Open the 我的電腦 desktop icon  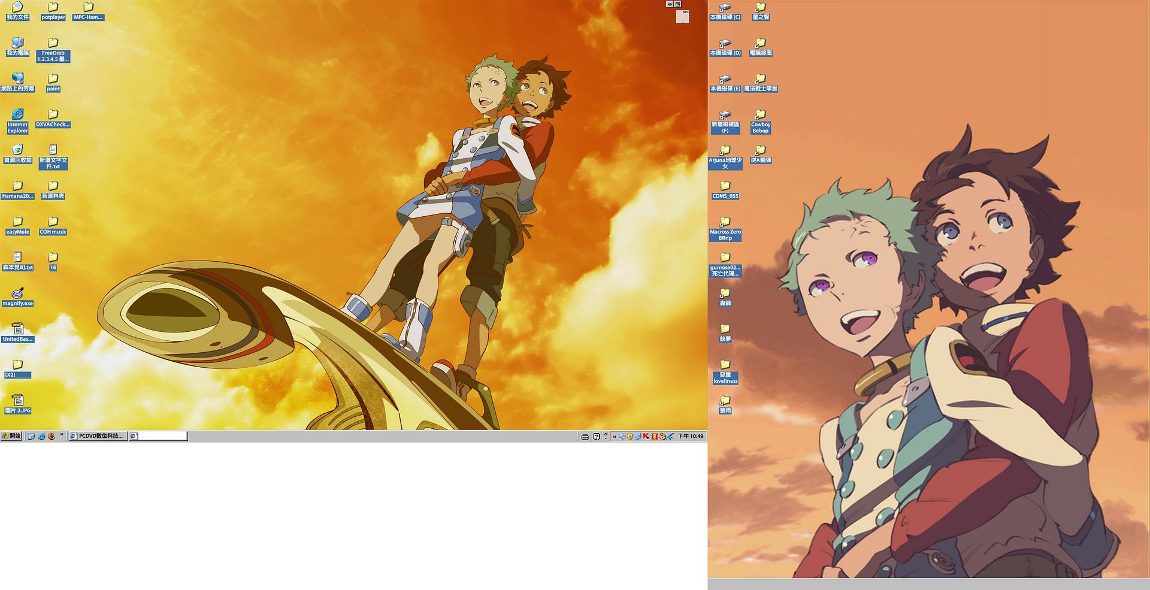tap(17, 43)
